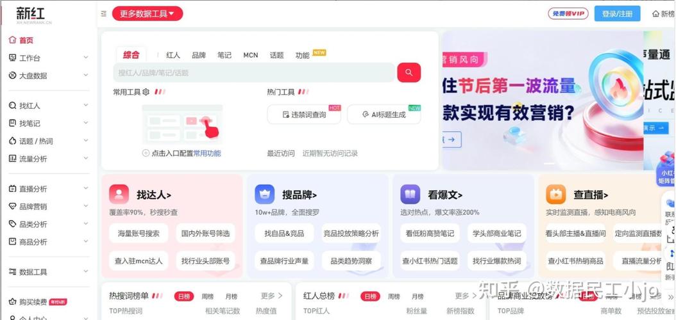Screen dimensions: 676x320
Task: Click the 找笔记 icon
Action: tap(12, 123)
